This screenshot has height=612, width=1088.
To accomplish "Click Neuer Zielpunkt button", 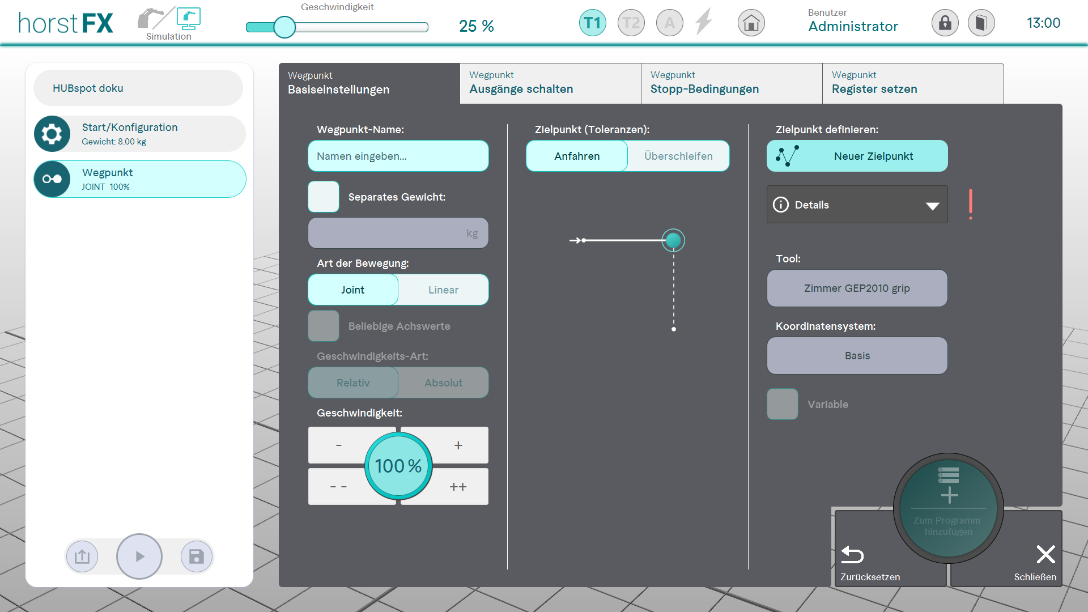I will point(857,156).
